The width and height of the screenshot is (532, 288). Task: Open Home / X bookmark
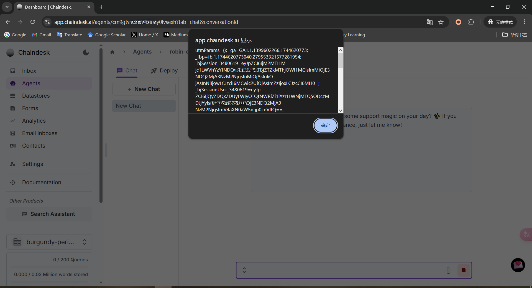(145, 35)
